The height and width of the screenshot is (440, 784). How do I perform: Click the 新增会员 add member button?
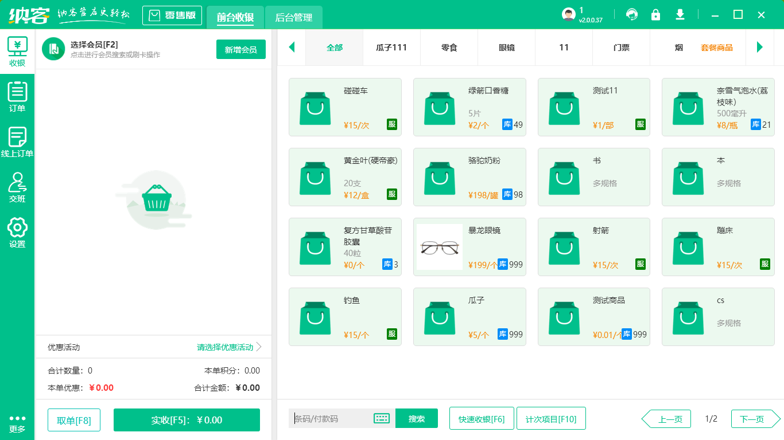tap(240, 50)
